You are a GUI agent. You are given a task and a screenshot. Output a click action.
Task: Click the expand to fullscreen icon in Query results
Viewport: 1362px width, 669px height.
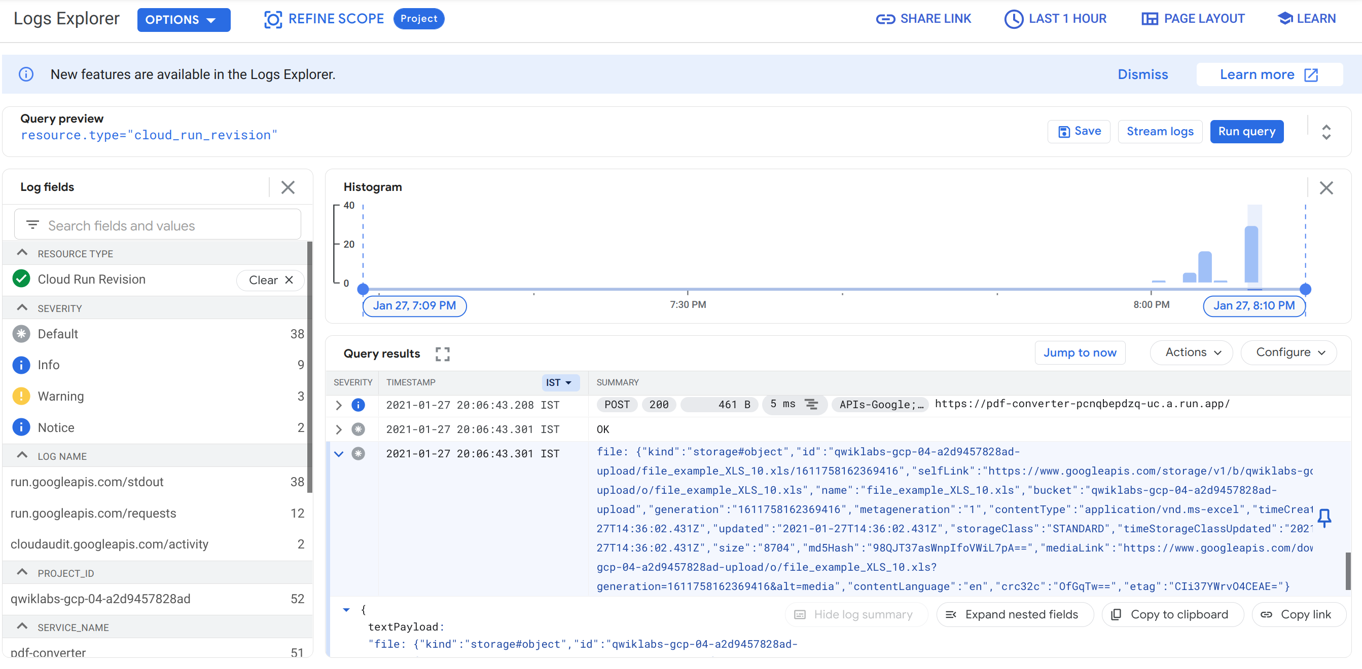coord(444,352)
